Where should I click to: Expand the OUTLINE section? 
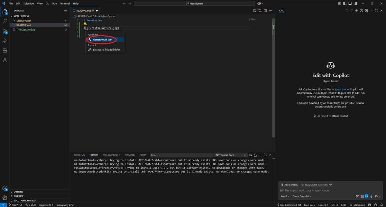coord(18,192)
